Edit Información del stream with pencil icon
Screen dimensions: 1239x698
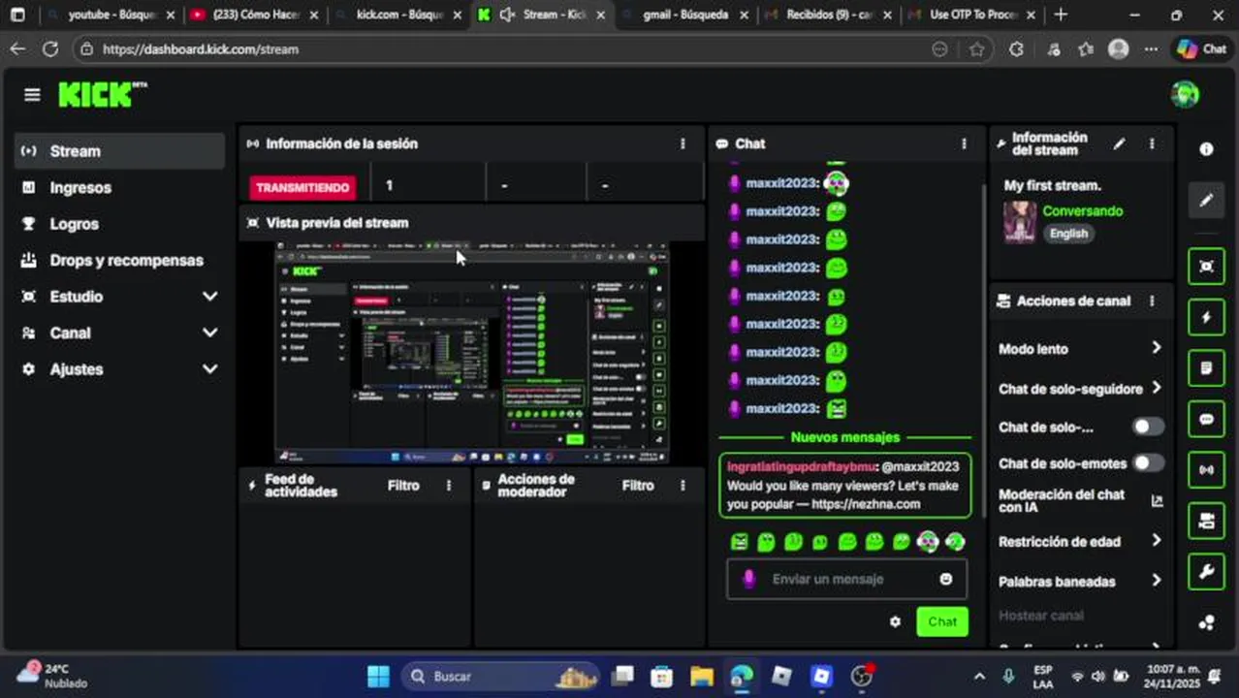coord(1119,143)
